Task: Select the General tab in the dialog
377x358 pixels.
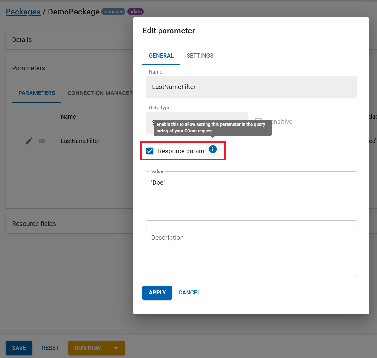Action: tap(161, 56)
